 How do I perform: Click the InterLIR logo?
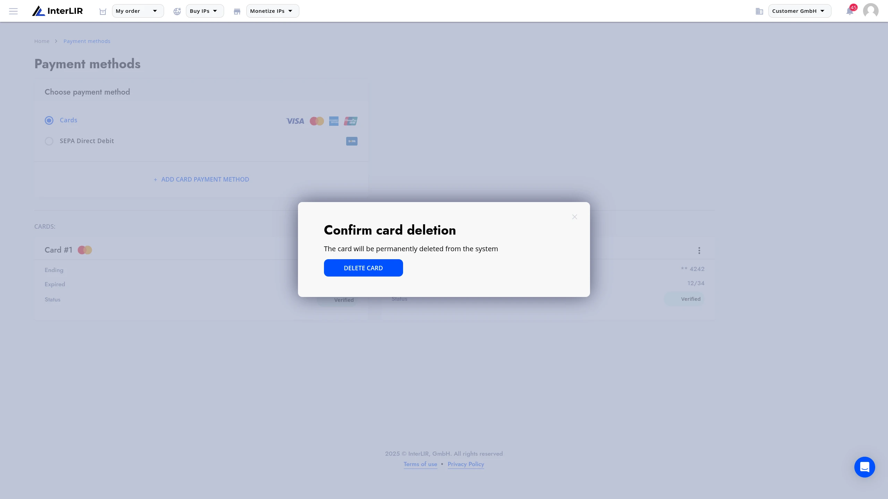pyautogui.click(x=58, y=11)
